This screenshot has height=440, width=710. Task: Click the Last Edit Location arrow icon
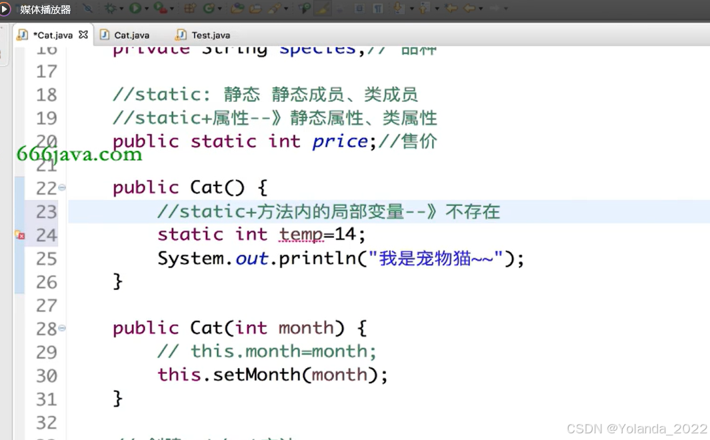click(451, 8)
